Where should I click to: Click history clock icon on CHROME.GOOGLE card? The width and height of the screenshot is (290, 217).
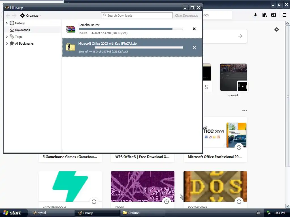click(x=94, y=202)
